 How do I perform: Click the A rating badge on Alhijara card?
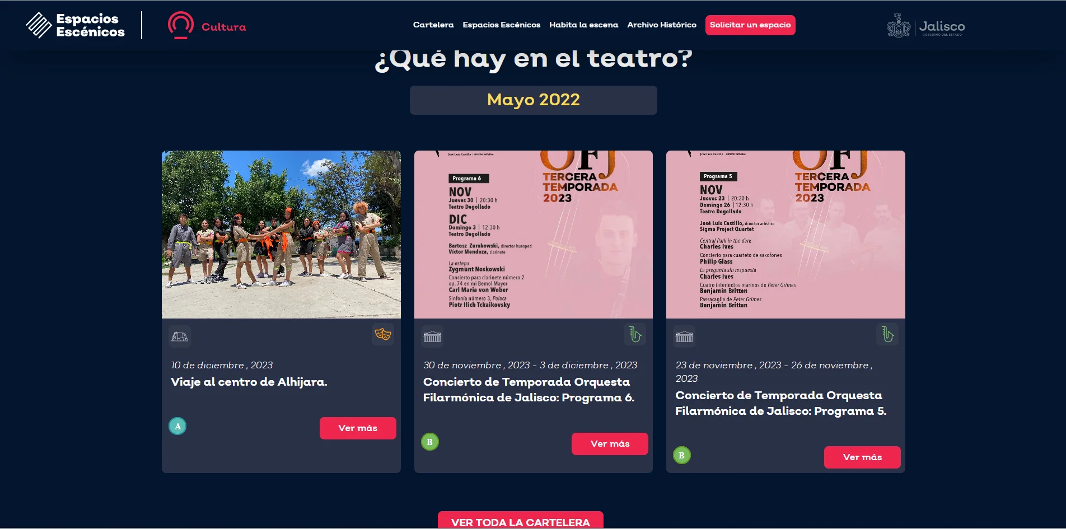coord(177,426)
